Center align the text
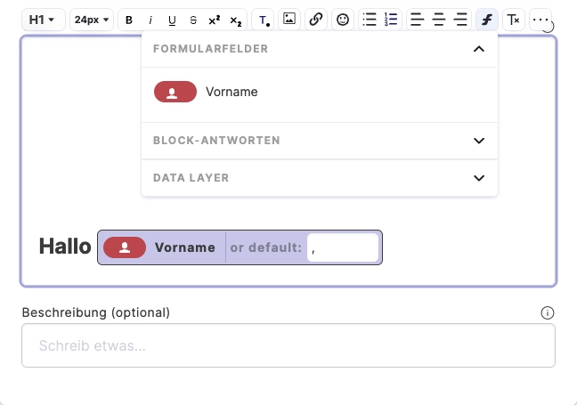The width and height of the screenshot is (577, 405). point(439,20)
